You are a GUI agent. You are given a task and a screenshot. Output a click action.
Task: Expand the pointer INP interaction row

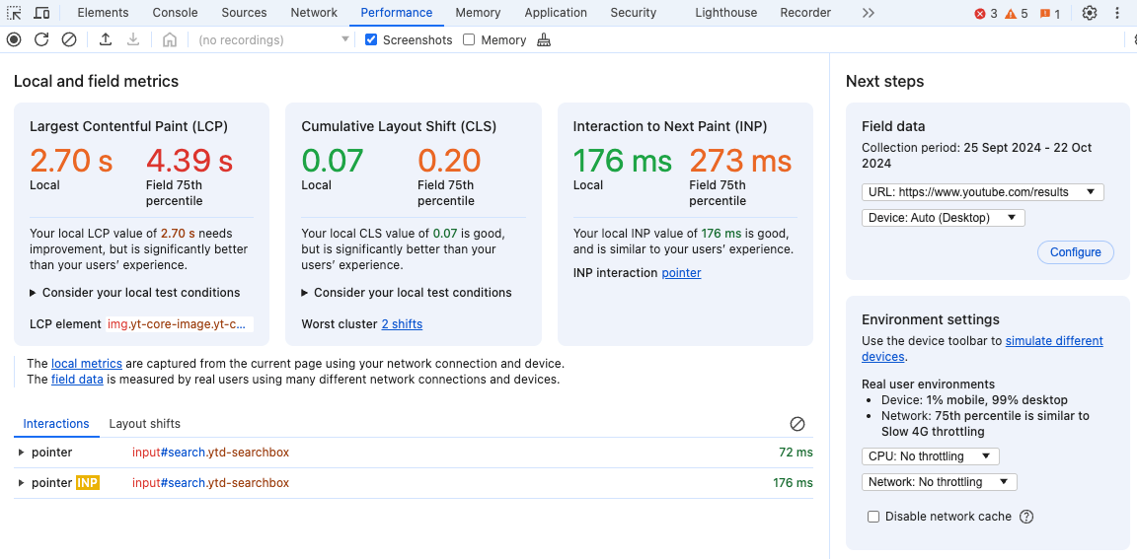21,483
